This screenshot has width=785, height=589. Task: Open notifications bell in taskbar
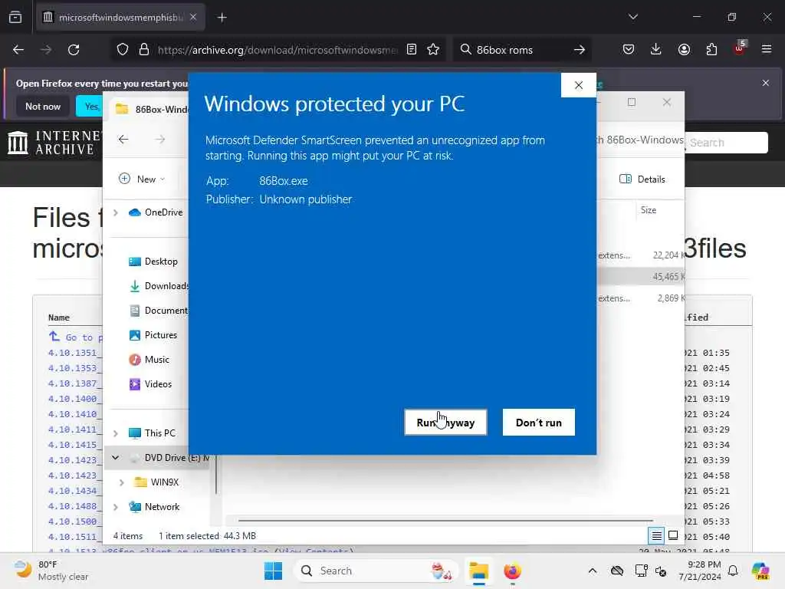coord(733,571)
